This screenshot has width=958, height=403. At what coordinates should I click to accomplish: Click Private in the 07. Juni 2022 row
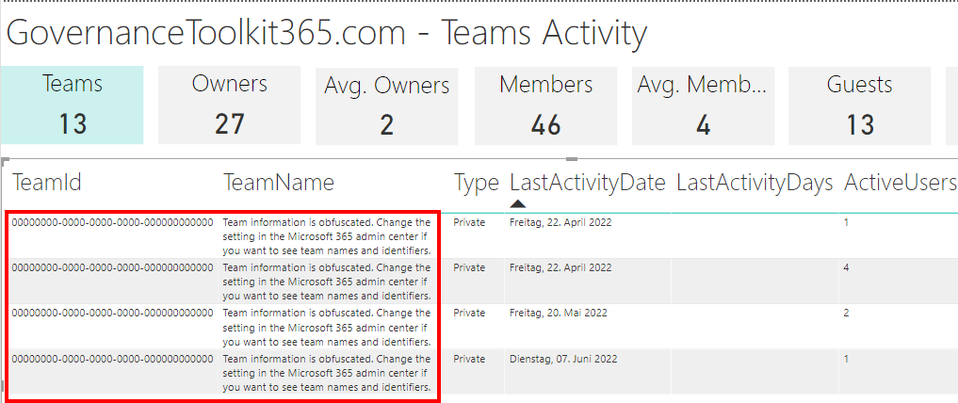tap(469, 359)
